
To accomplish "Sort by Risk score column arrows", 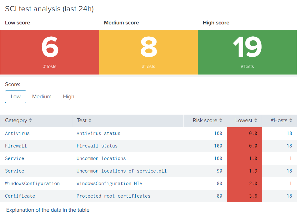I will [220, 121].
